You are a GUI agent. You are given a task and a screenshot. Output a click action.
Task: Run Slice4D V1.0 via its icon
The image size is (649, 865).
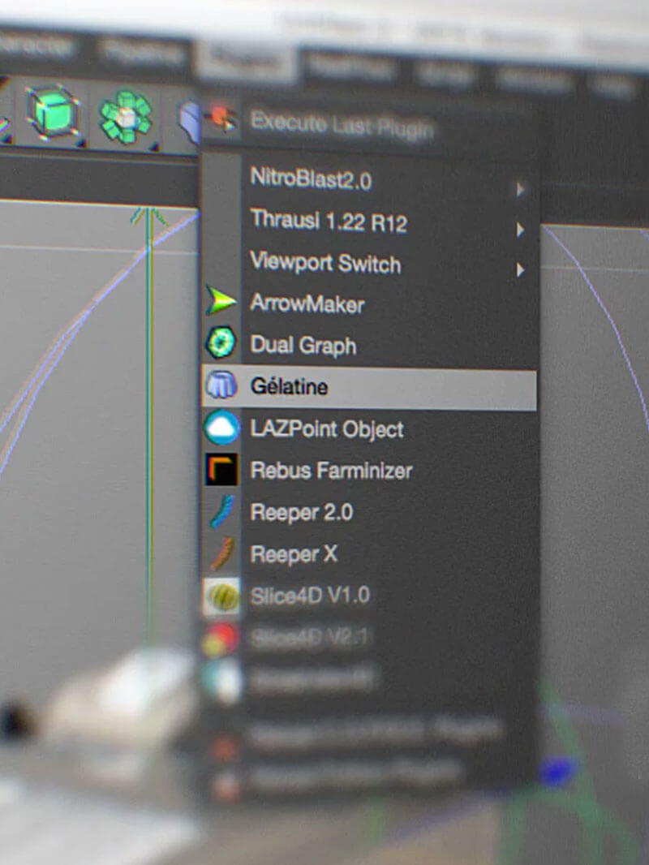pos(221,596)
